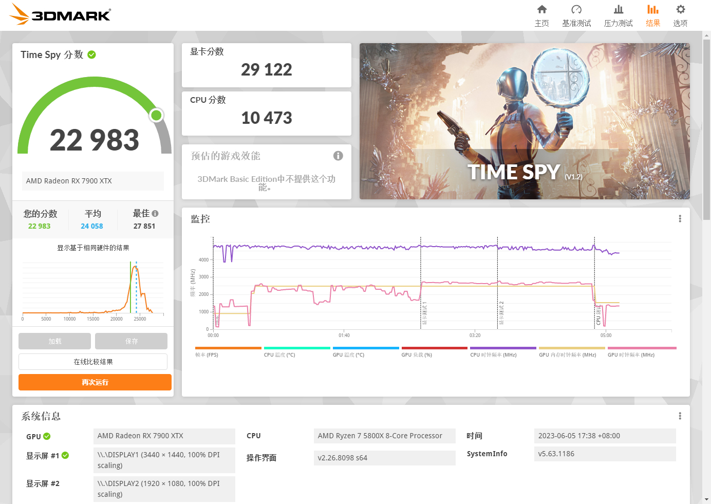This screenshot has width=711, height=504.
Task: Toggle the CPU 温度 (°C) legend series
Action: coord(297,352)
